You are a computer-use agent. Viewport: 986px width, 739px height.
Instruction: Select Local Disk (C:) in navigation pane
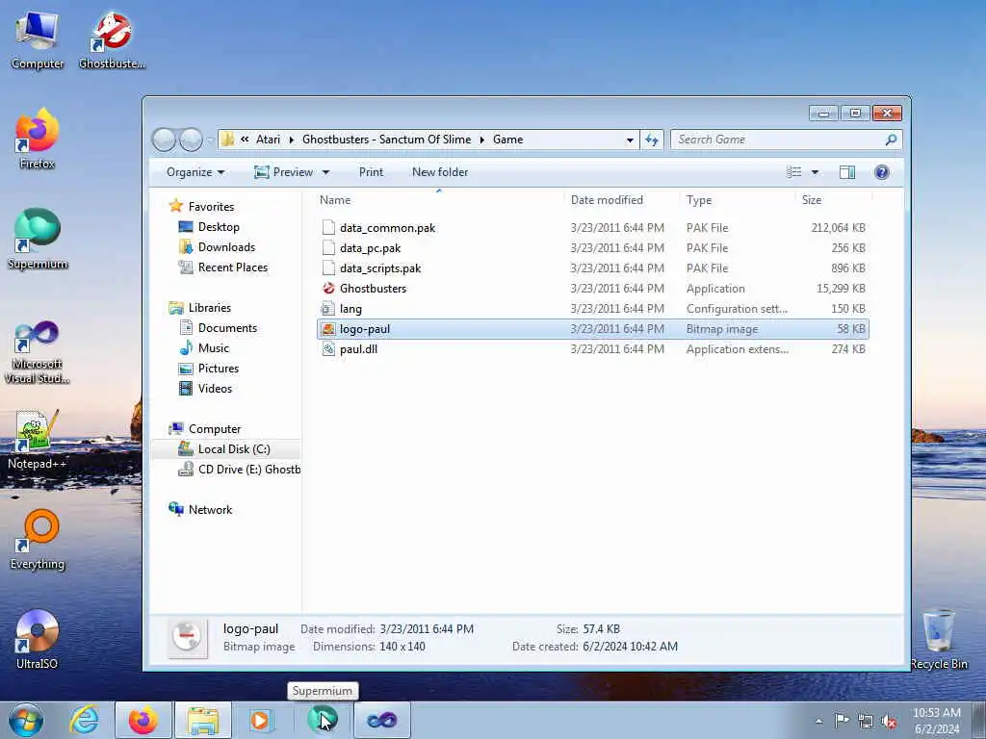pos(225,448)
